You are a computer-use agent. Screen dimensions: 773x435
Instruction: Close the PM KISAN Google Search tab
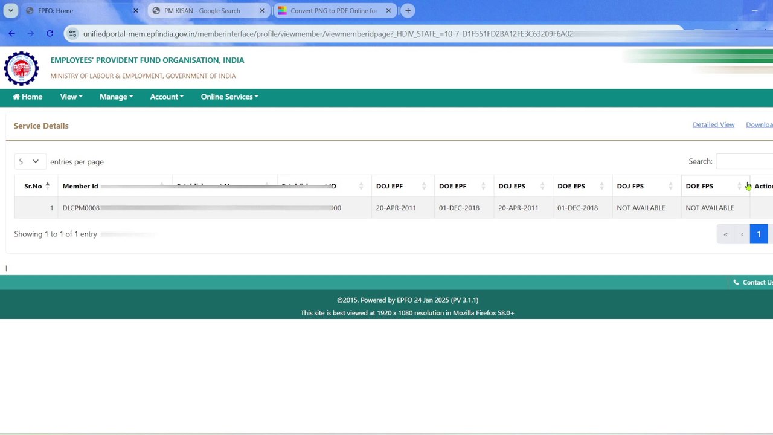pyautogui.click(x=262, y=11)
